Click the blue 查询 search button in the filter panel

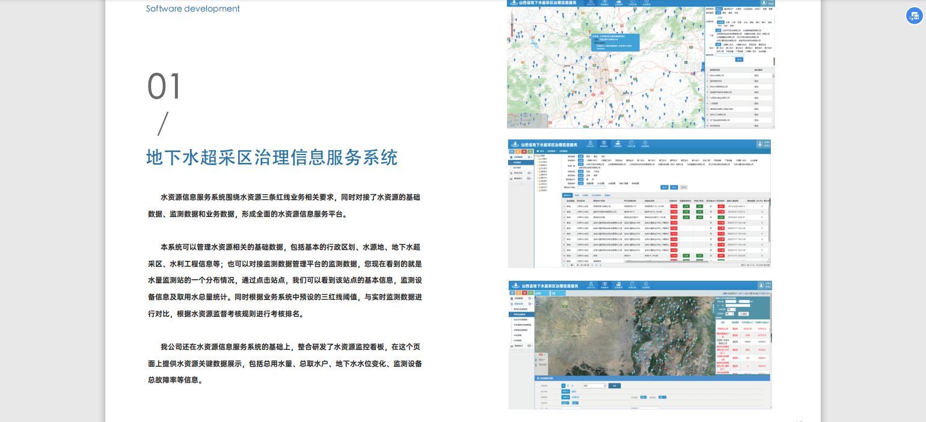pos(663,187)
